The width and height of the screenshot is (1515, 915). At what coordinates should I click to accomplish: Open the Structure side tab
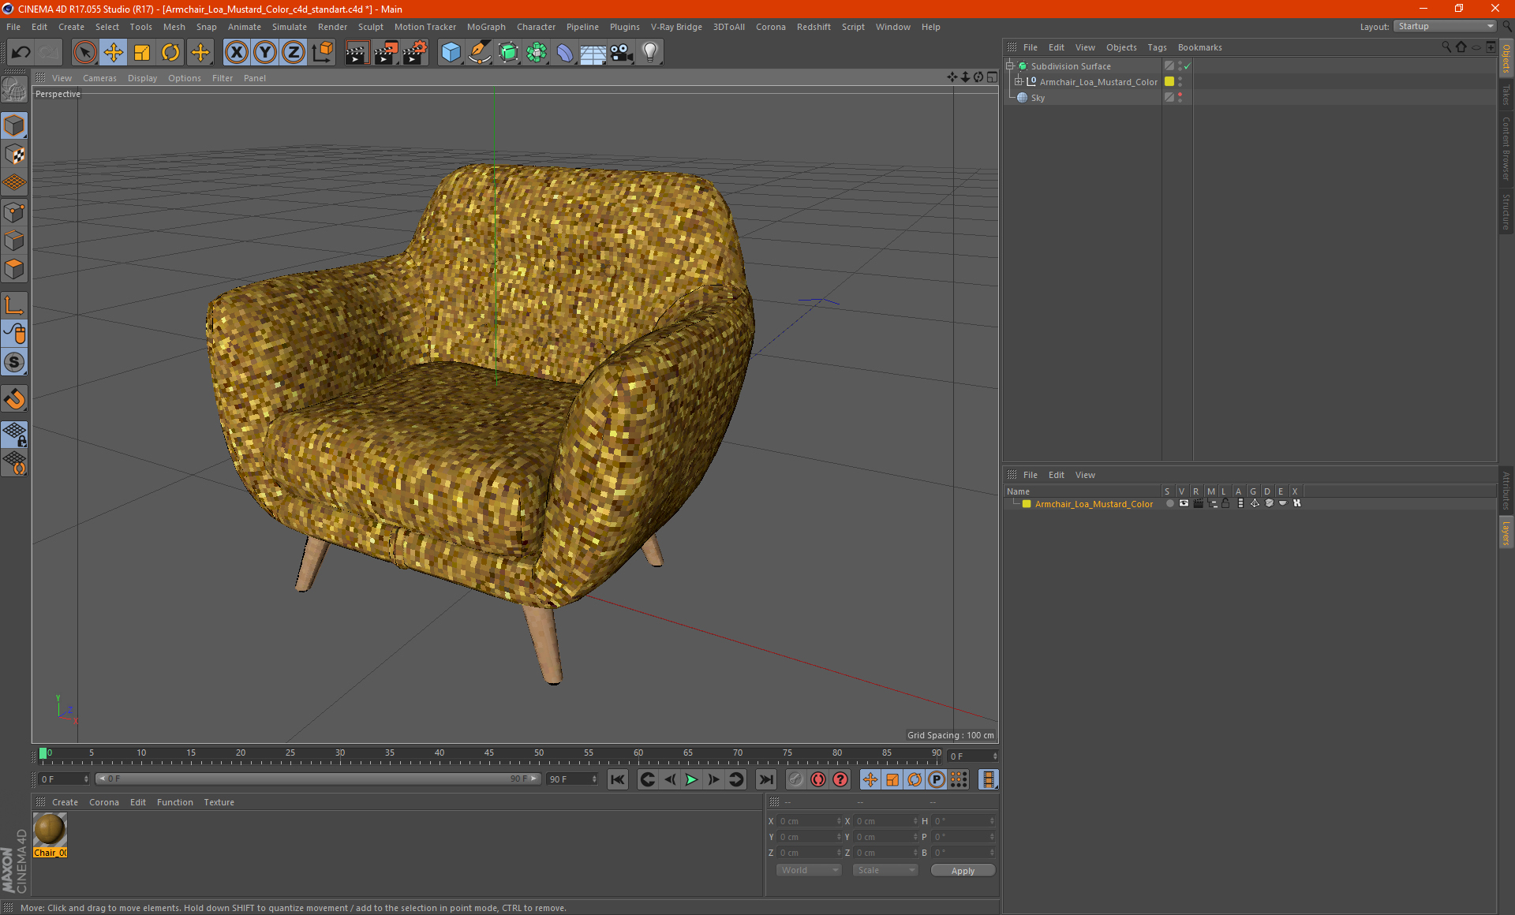pyautogui.click(x=1506, y=211)
